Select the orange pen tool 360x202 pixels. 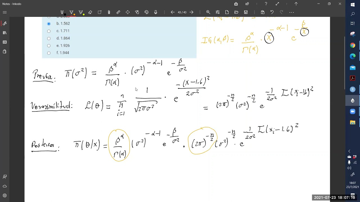[x=71, y=12]
